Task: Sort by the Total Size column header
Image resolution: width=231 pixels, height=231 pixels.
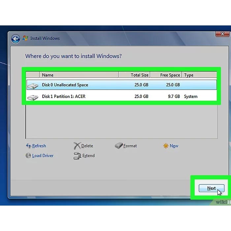Action: (x=134, y=75)
